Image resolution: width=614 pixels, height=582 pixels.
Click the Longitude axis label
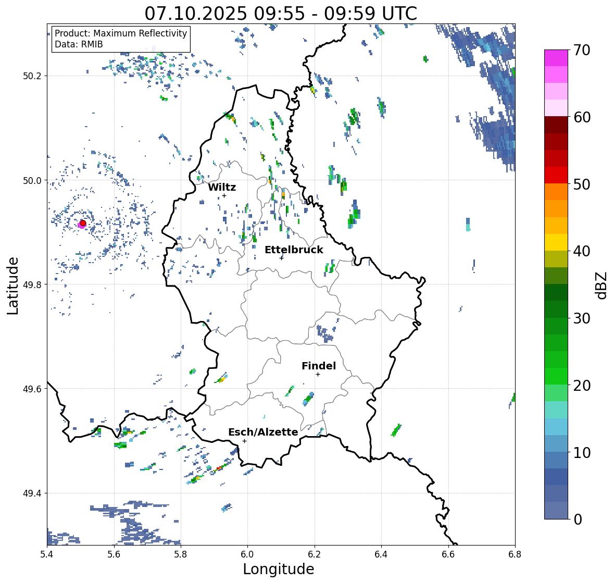point(279,568)
